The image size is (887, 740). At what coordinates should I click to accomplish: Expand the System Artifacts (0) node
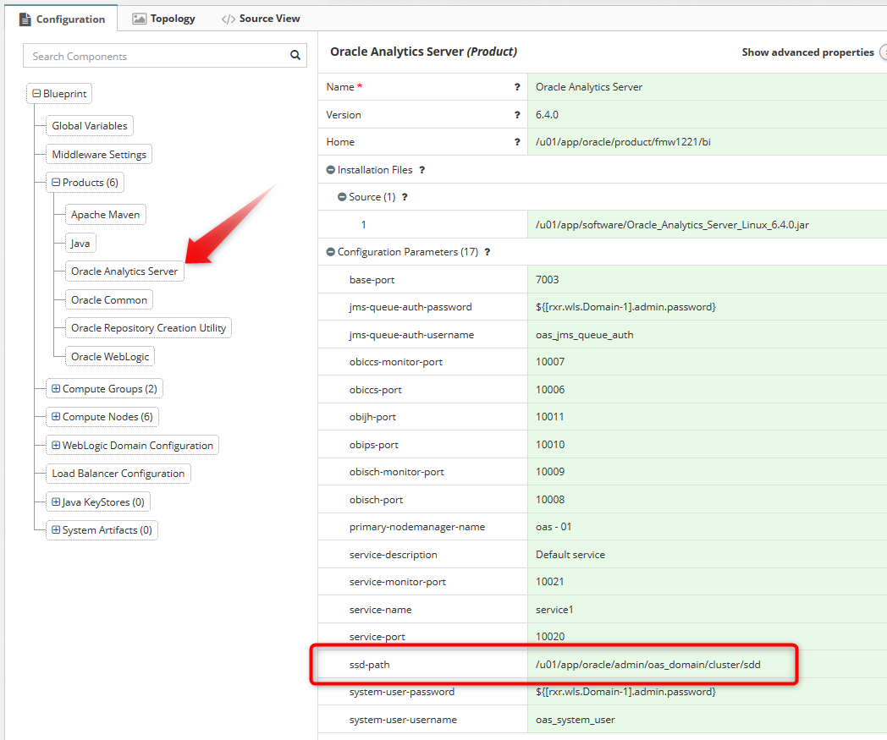pos(56,530)
